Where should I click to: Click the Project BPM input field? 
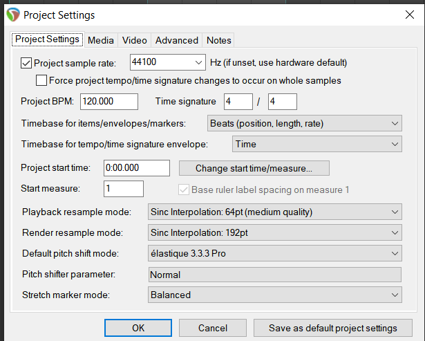(x=109, y=102)
